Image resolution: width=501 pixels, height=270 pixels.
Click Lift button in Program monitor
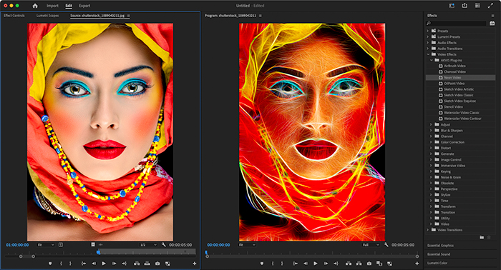pyautogui.click(x=349, y=264)
